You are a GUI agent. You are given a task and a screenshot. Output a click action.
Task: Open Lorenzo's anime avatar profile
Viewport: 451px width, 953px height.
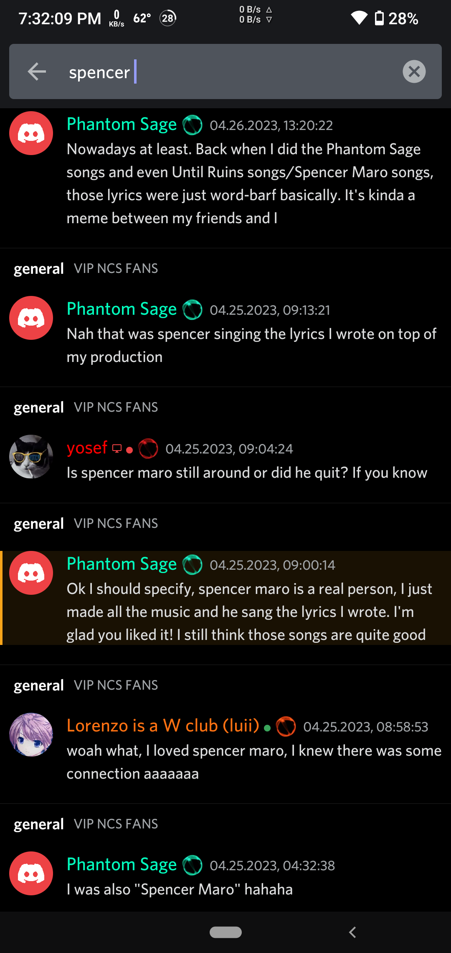click(31, 735)
